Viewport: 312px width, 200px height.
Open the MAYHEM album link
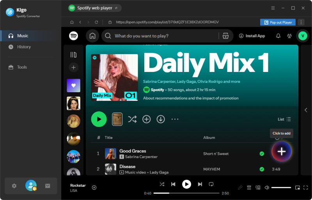click(x=211, y=169)
